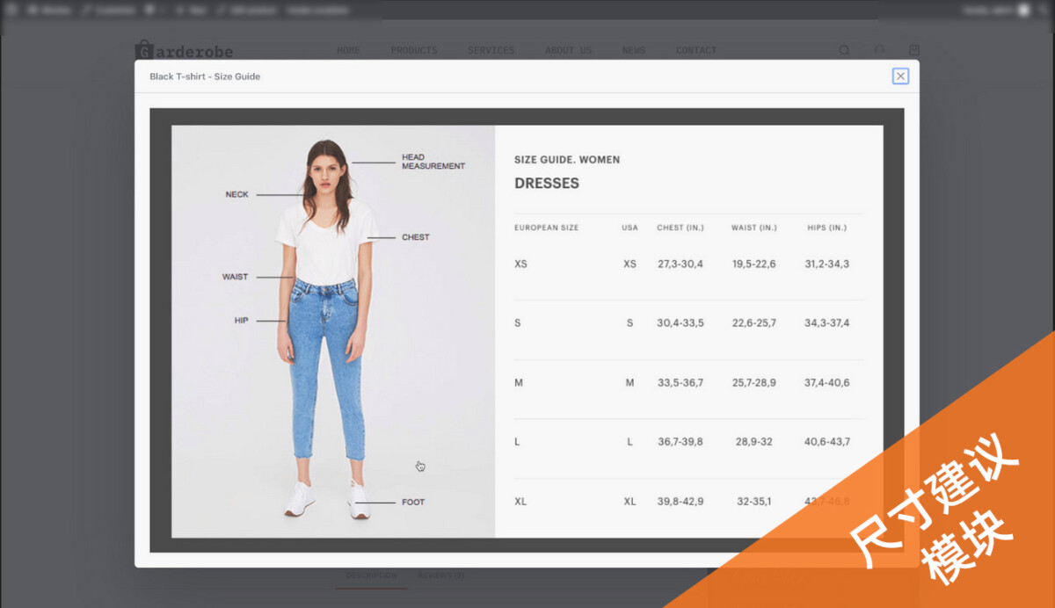Image resolution: width=1055 pixels, height=608 pixels.
Task: Click New in the admin bar
Action: [192, 11]
